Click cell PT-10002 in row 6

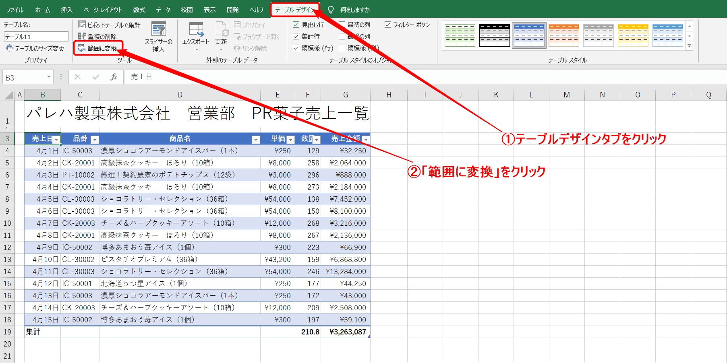(80, 175)
